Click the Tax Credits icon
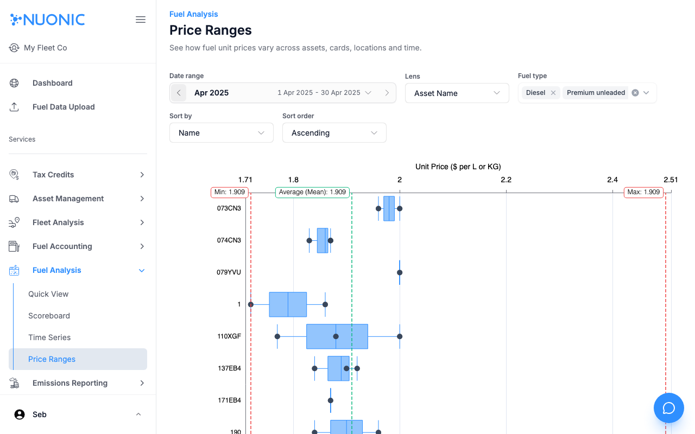The height and width of the screenshot is (434, 695). tap(14, 175)
